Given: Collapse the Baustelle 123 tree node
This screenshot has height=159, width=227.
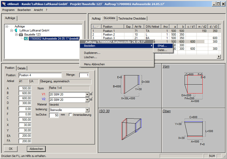Looking at the screenshot, I should point(17,35).
